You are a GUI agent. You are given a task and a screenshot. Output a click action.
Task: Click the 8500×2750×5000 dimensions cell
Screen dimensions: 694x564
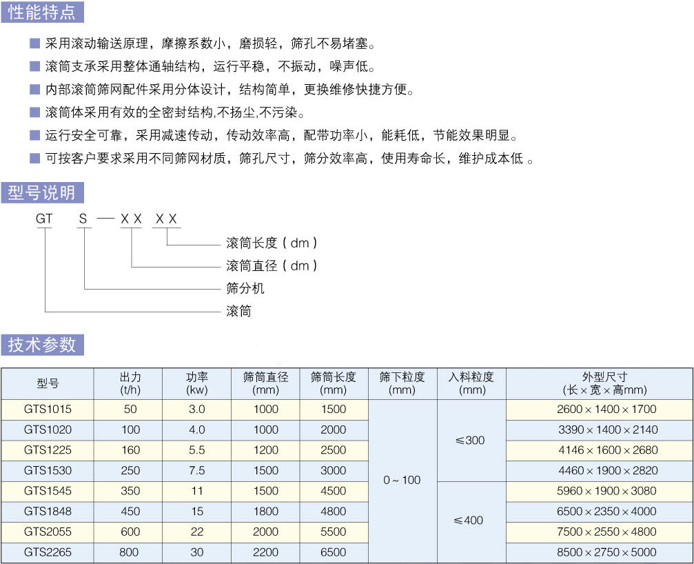[600, 552]
